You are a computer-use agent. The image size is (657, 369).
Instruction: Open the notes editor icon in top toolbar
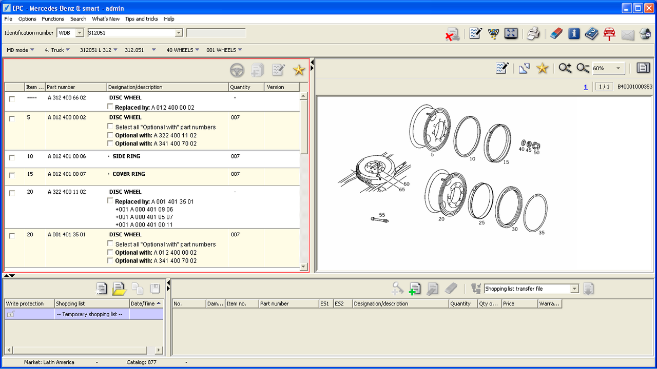tap(475, 34)
